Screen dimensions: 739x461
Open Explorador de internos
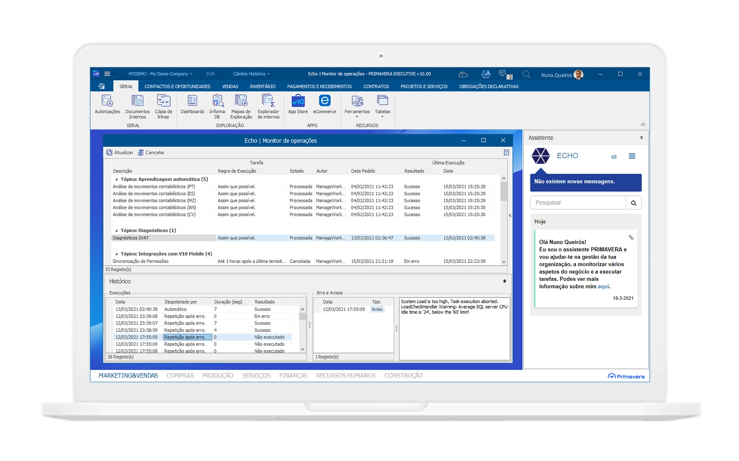(x=268, y=107)
